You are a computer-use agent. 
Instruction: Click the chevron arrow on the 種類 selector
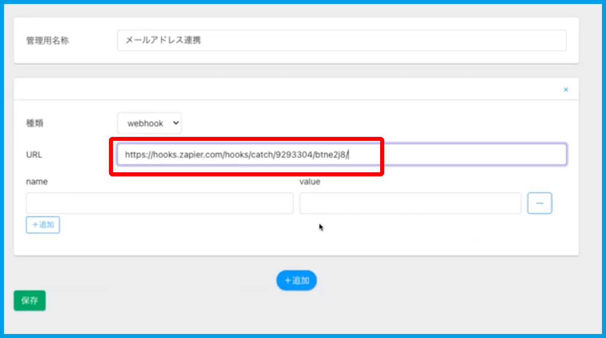click(176, 123)
